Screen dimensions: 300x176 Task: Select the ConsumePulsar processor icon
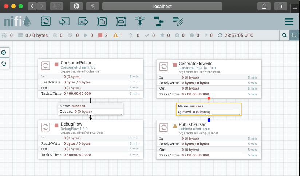(x=46, y=66)
